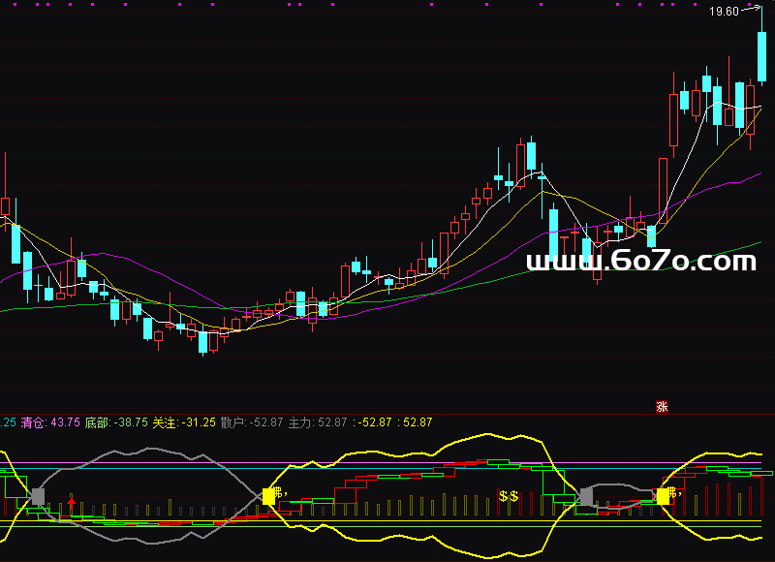Click the red up-arrow signal in indicator panel
This screenshot has height=562, width=775.
pyautogui.click(x=72, y=504)
